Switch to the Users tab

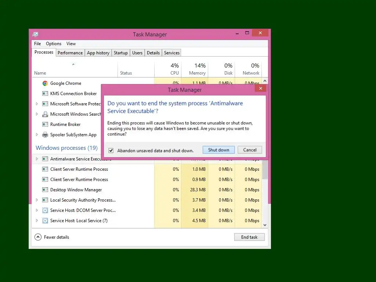coord(137,53)
